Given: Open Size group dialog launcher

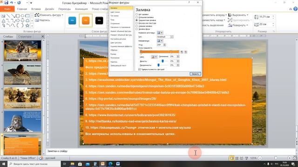Looking at the screenshot, I should pos(274,31).
